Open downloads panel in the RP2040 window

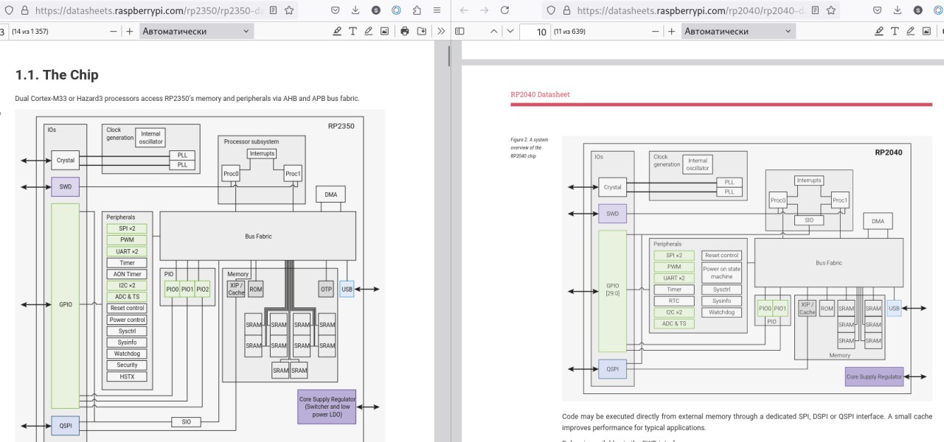pos(898,11)
